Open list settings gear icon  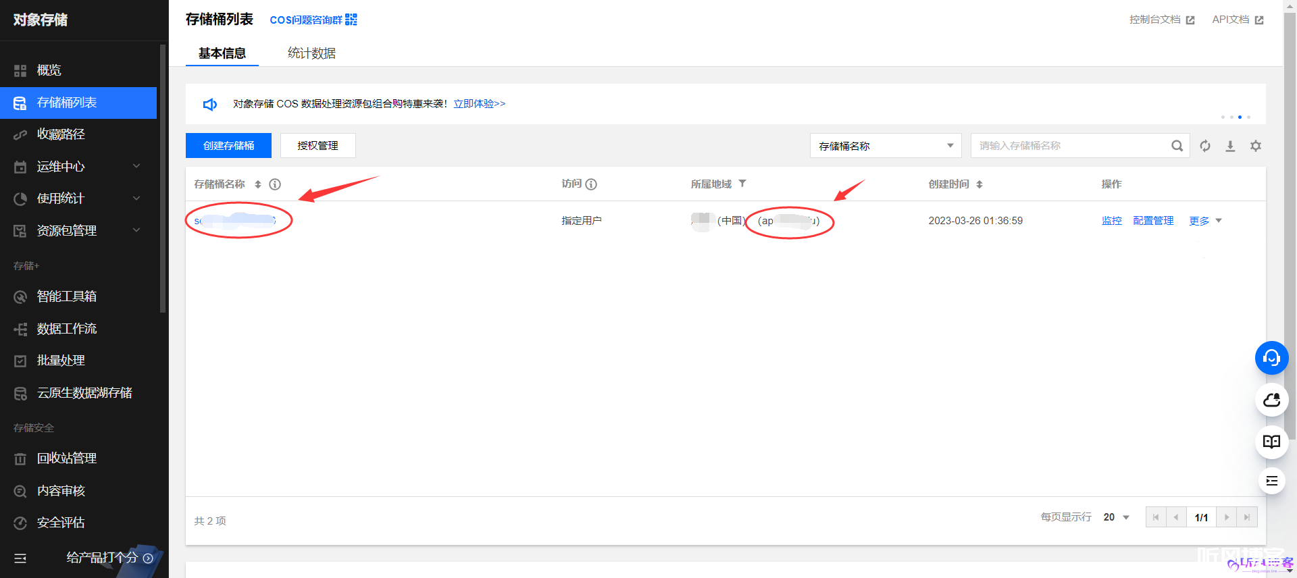1256,146
